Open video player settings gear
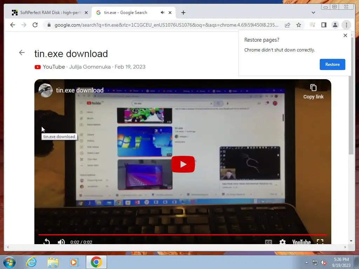This screenshot has height=269, width=359. 283,242
